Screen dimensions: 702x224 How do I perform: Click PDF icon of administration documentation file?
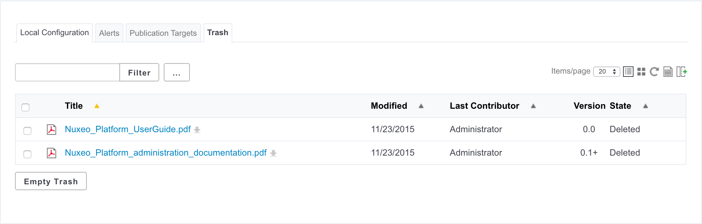coord(52,153)
